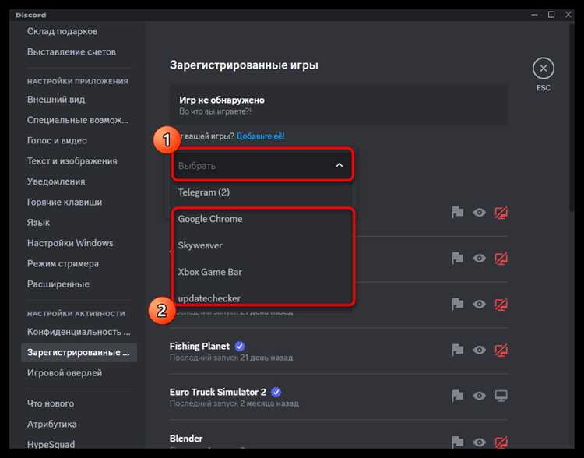Open Специальные возможности settings
This screenshot has width=584, height=458.
point(77,120)
